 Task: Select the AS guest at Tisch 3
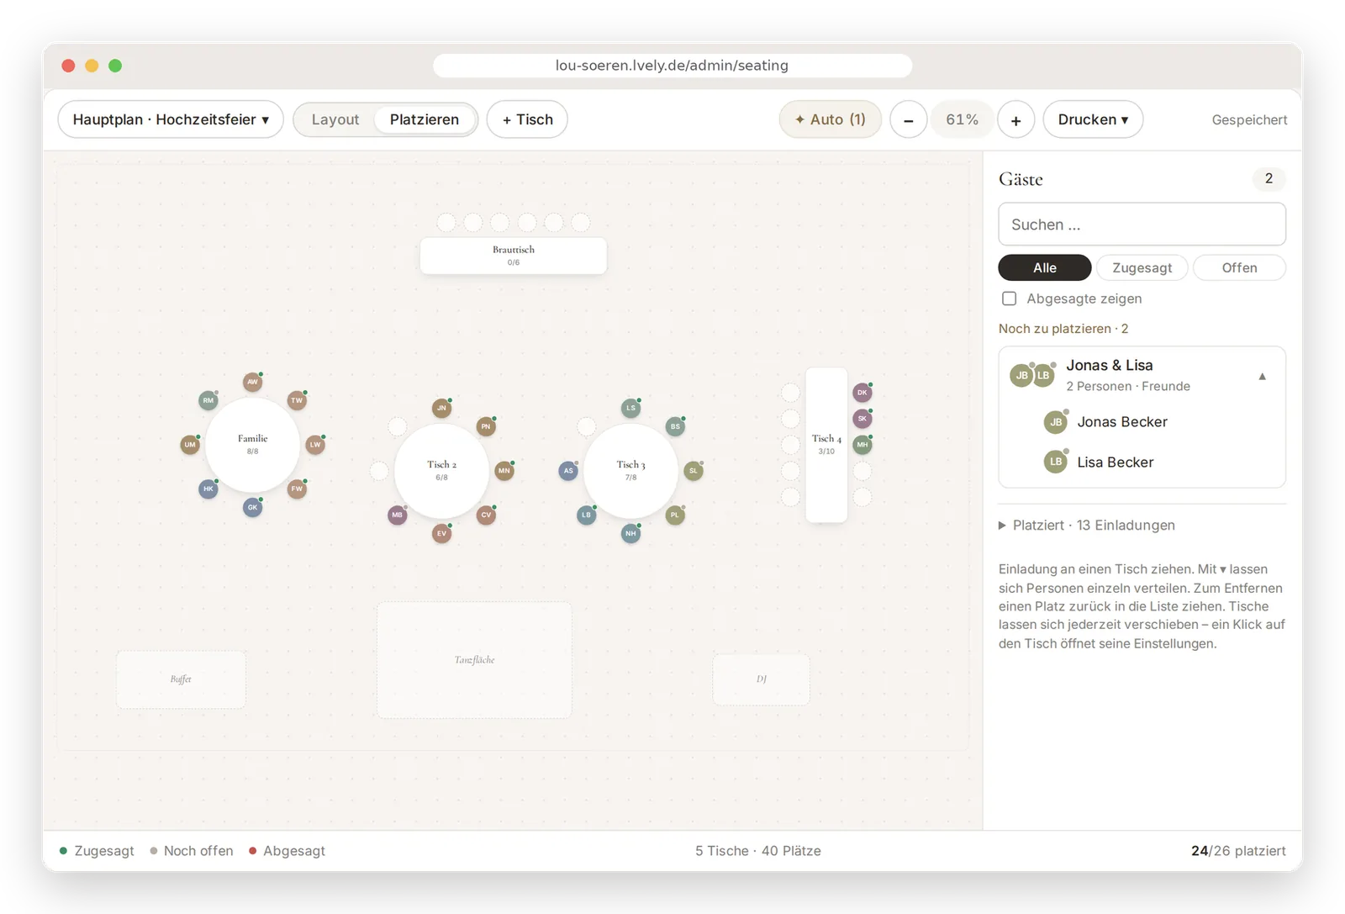pos(568,471)
